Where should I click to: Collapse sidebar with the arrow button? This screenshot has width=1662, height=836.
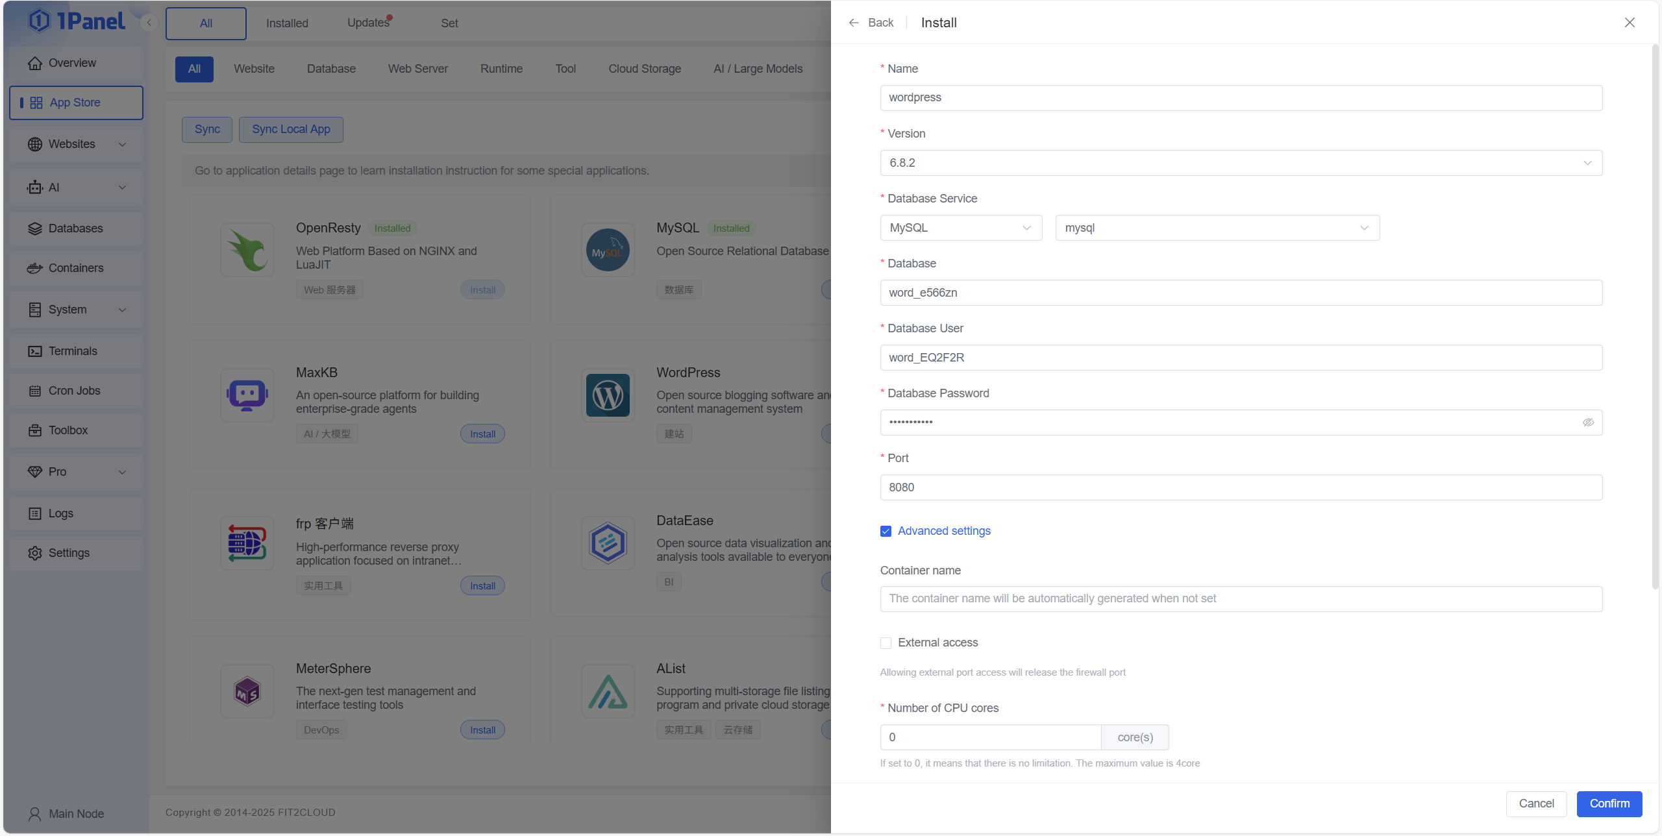[149, 23]
